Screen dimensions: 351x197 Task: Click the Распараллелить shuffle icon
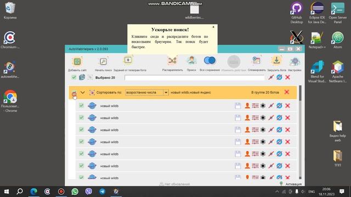tap(172, 61)
